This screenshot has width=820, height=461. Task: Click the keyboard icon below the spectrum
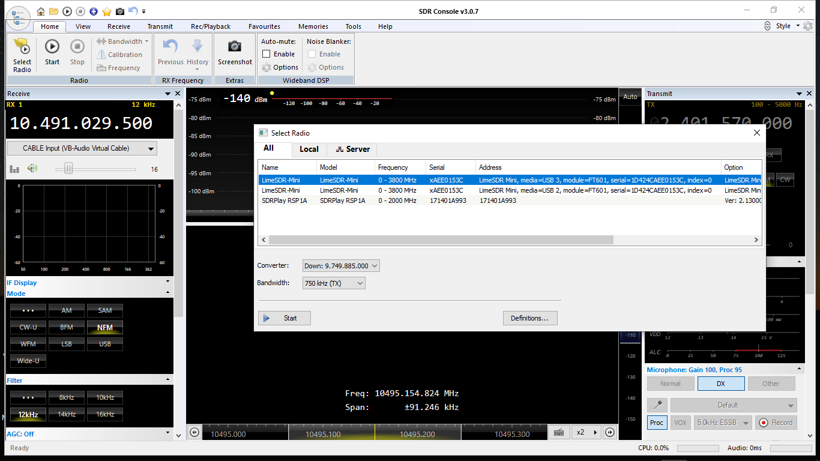[558, 432]
